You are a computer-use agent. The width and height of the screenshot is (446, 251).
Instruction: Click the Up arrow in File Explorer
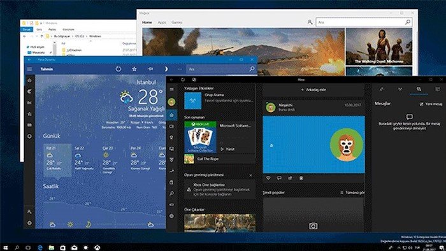(41, 36)
